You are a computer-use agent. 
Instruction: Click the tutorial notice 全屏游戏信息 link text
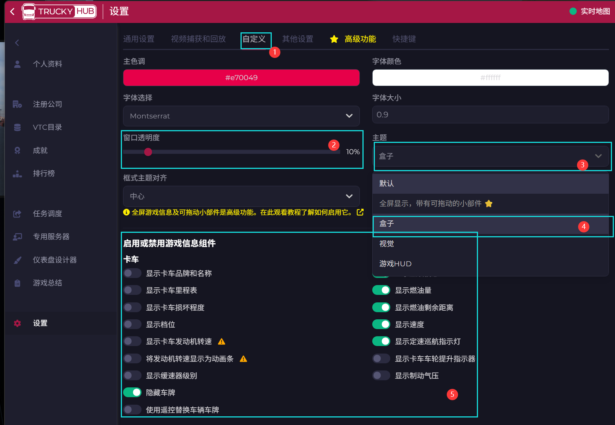(242, 212)
